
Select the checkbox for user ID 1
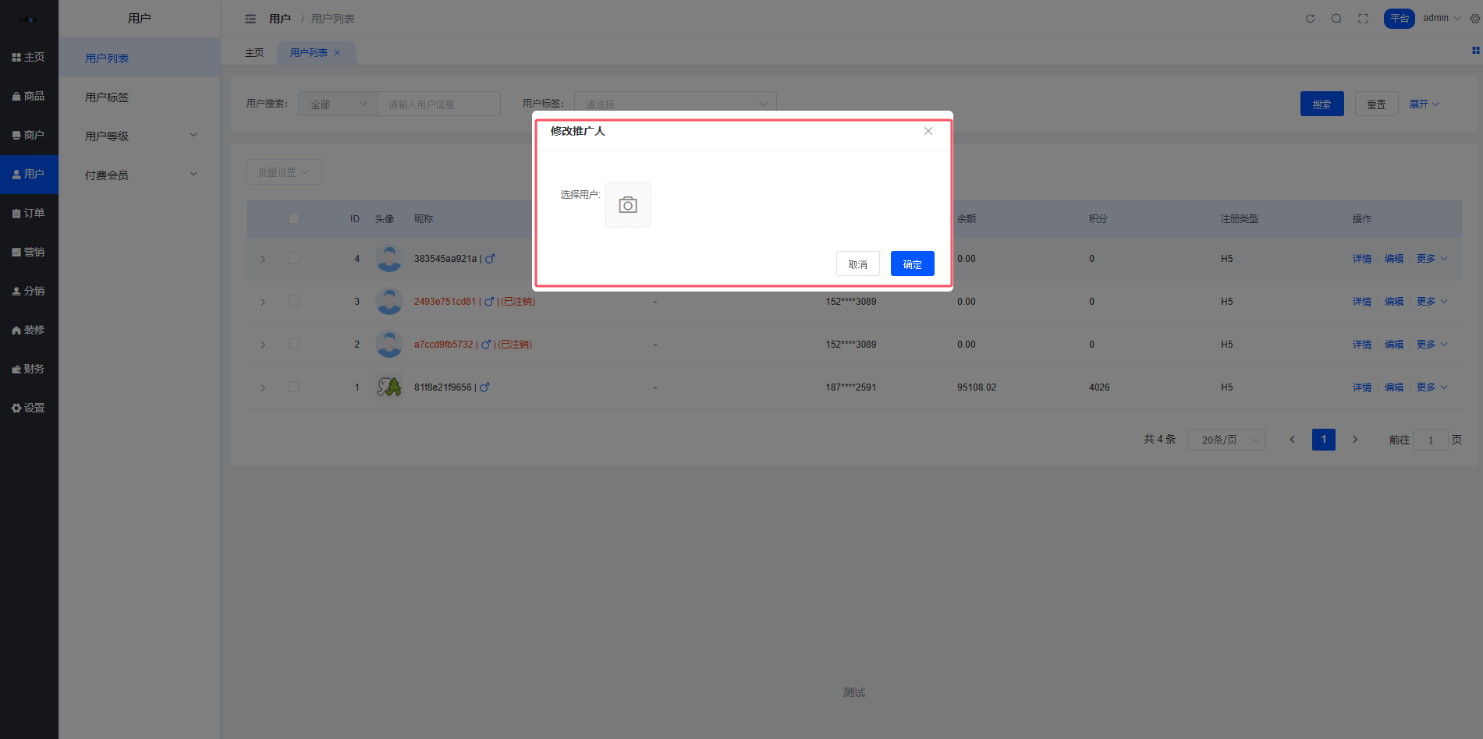pos(294,387)
